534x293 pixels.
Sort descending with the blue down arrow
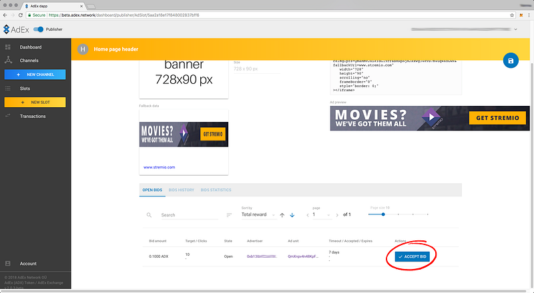click(292, 215)
